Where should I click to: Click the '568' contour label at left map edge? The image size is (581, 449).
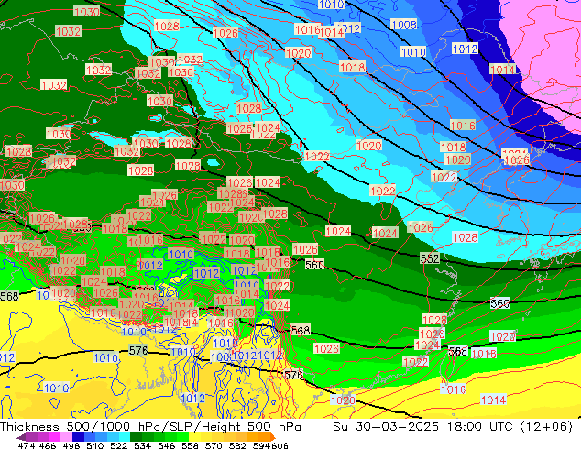click(x=9, y=296)
